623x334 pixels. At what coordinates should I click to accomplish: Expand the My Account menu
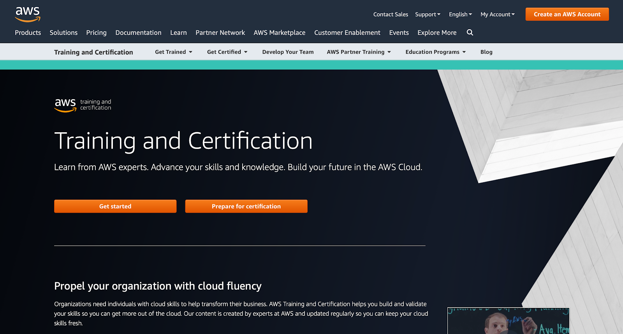pos(498,14)
